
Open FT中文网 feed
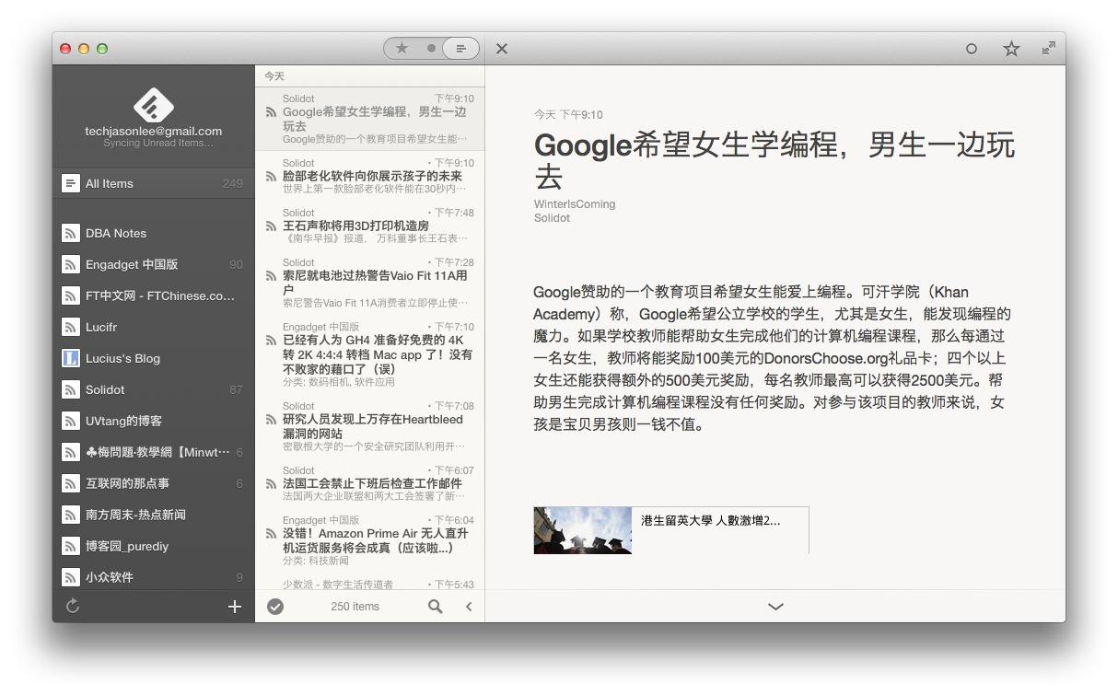(x=154, y=295)
